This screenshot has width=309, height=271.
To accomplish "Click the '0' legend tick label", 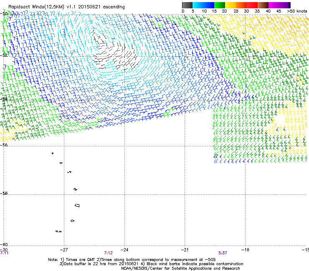I will (x=183, y=11).
